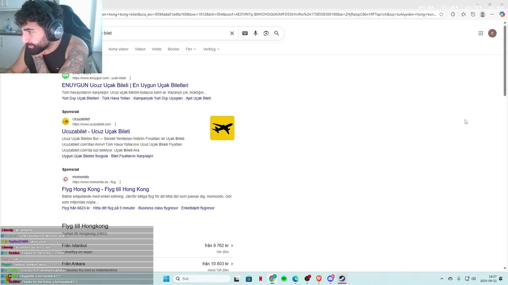
Task: Open Google Lens image search
Action: (266, 33)
